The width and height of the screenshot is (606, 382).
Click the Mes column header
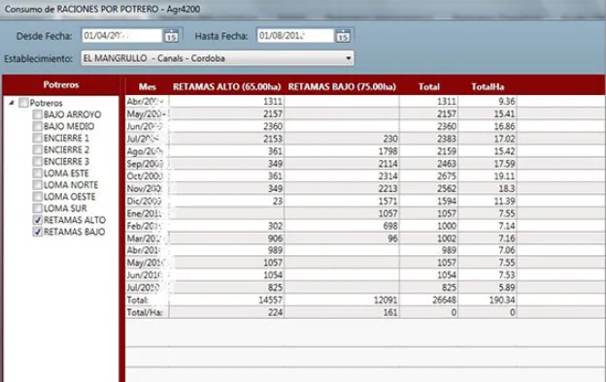[x=148, y=86]
